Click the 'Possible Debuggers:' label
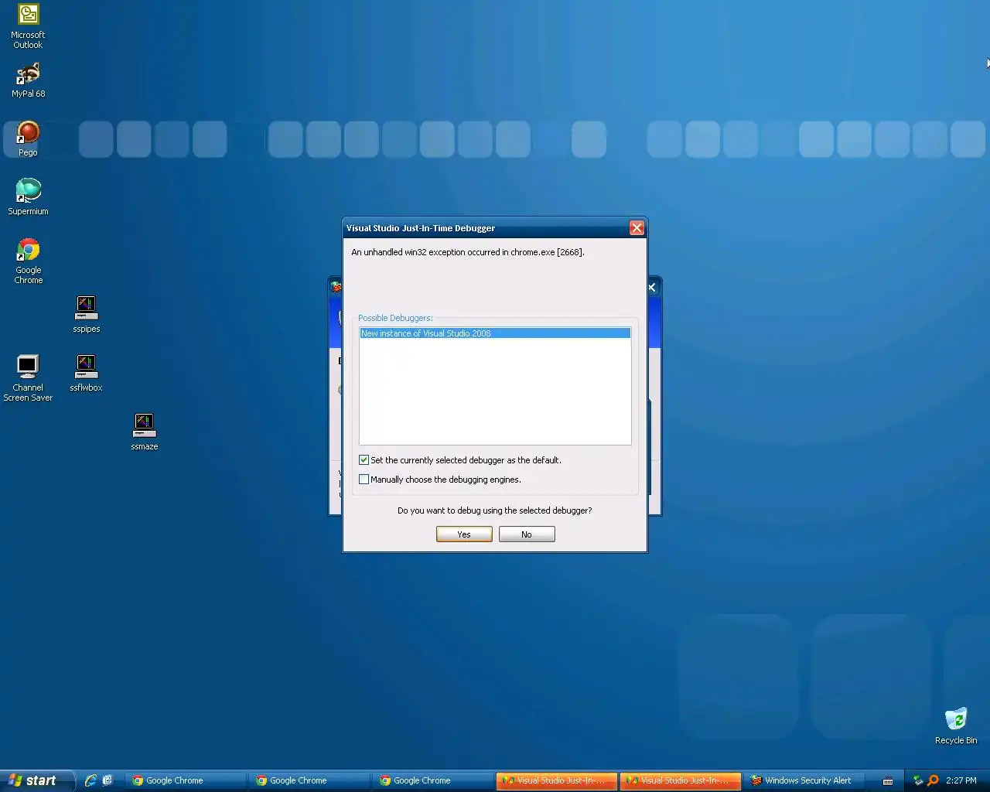 click(x=395, y=318)
